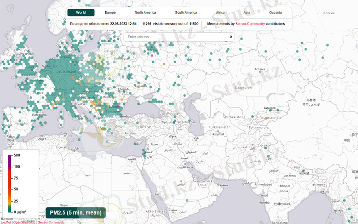Click the PM2.5 color scale legend bar
This screenshot has height=224, width=358.
pyautogui.click(x=10, y=183)
